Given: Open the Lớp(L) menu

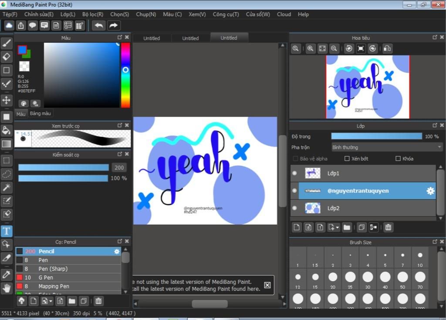Looking at the screenshot, I should click(x=68, y=14).
